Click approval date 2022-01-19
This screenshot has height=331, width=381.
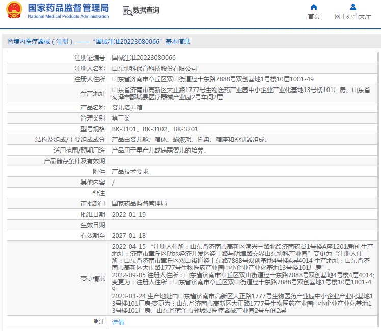click(x=129, y=215)
